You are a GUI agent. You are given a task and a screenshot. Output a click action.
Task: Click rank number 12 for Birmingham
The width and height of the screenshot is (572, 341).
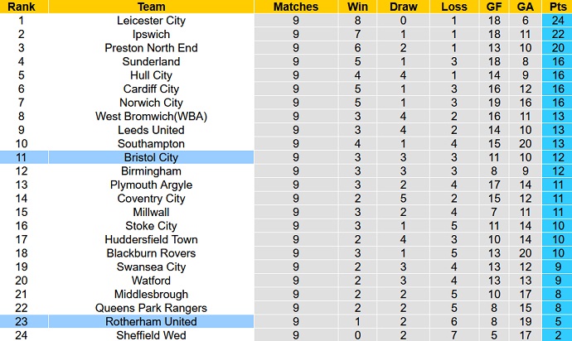[24, 171]
